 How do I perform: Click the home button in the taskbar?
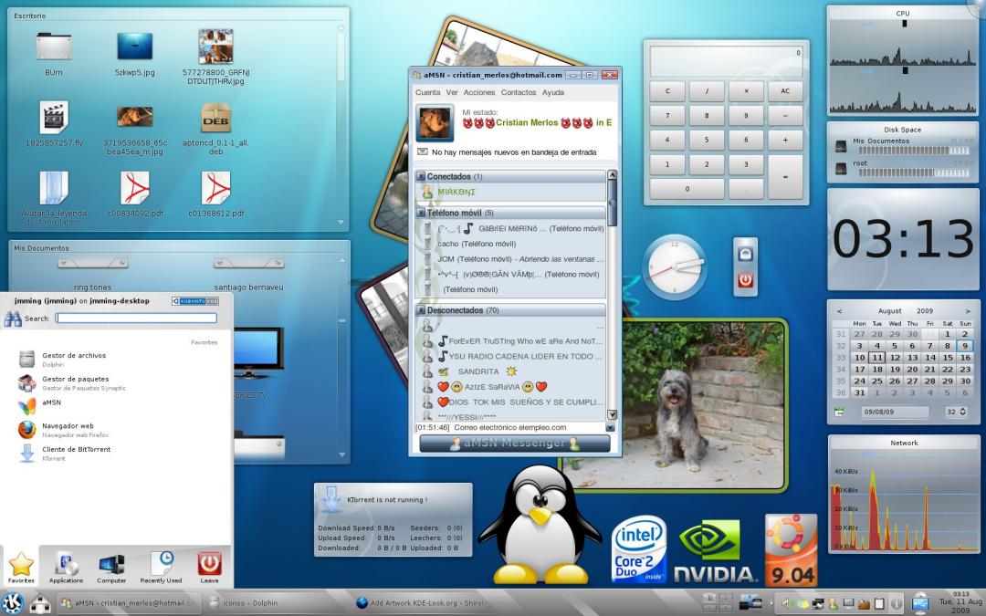coord(40,603)
